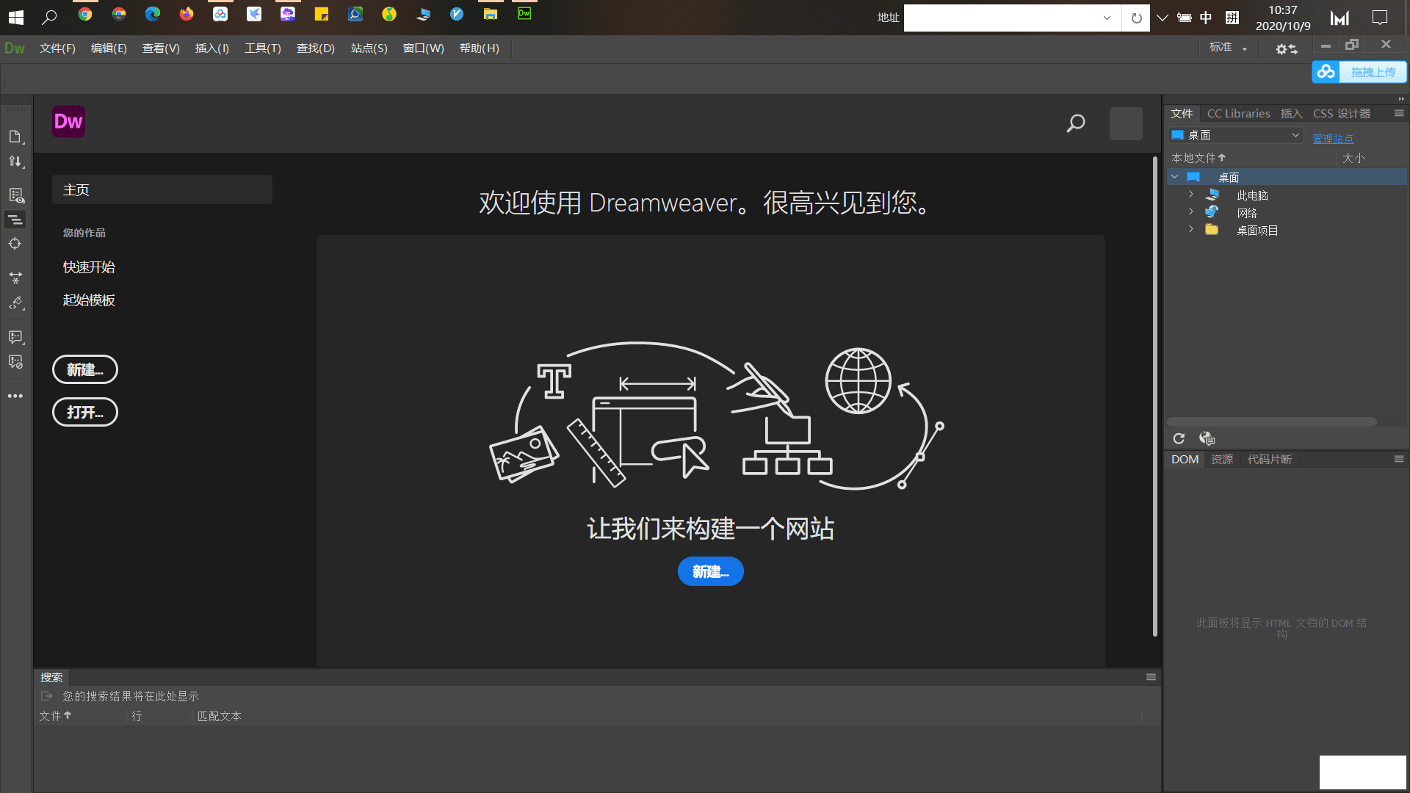The height and width of the screenshot is (793, 1410).
Task: Switch to the 资源 tab
Action: 1222,459
